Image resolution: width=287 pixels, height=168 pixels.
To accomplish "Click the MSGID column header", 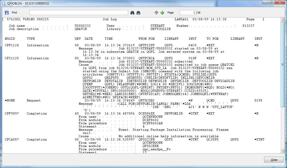I will tap(10, 39).
